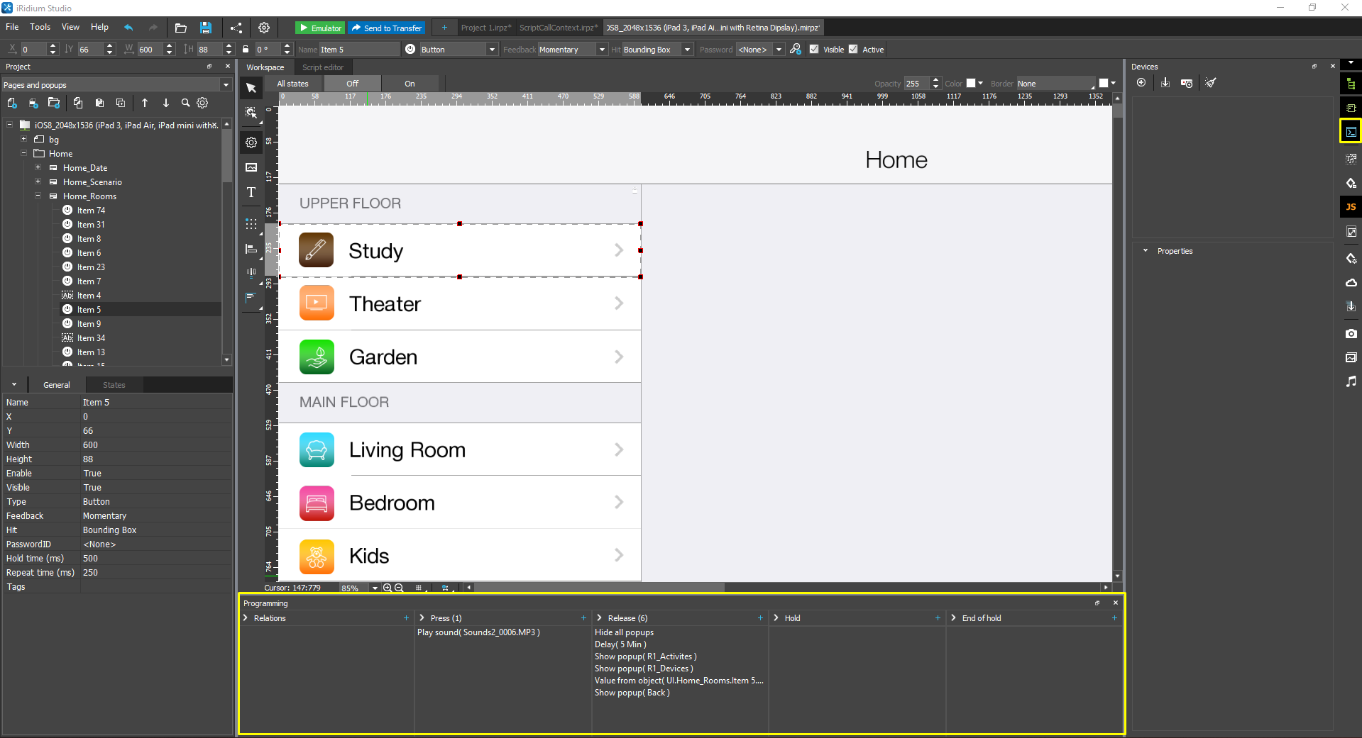Click the save project floppy disk icon
Image resolution: width=1362 pixels, height=738 pixels.
tap(205, 28)
